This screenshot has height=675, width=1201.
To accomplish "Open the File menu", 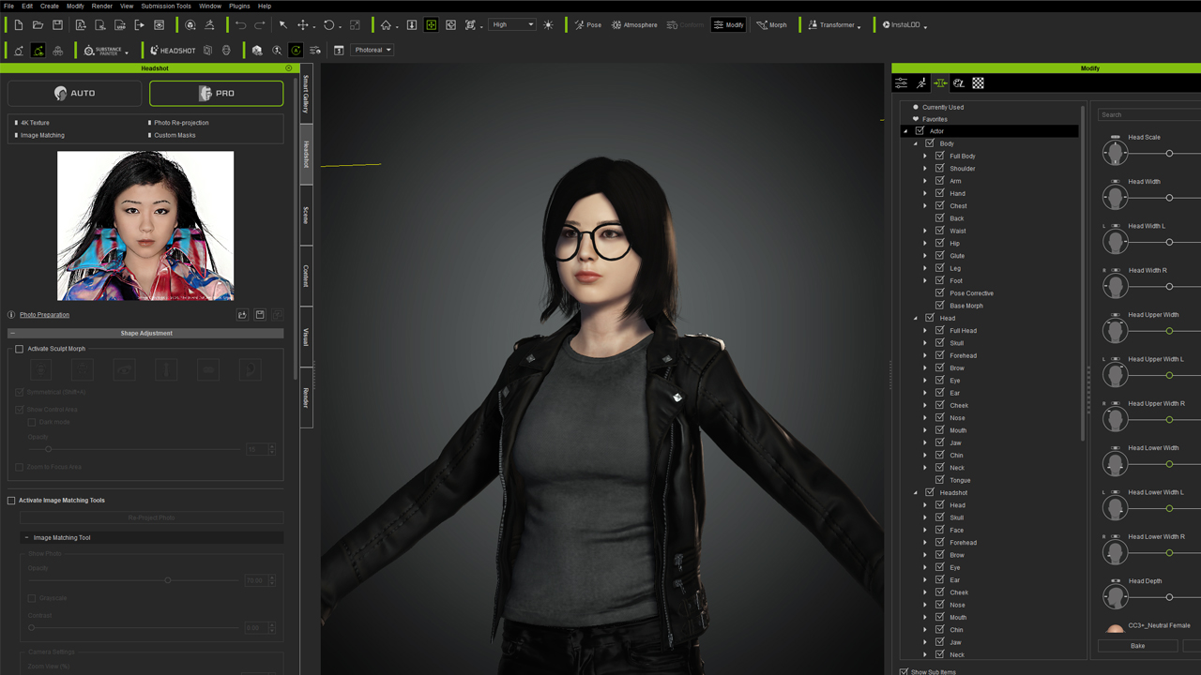I will coord(8,6).
